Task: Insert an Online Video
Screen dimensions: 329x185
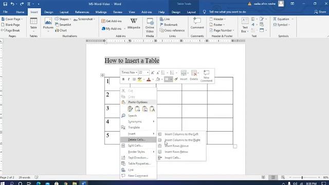Action: [x=150, y=25]
